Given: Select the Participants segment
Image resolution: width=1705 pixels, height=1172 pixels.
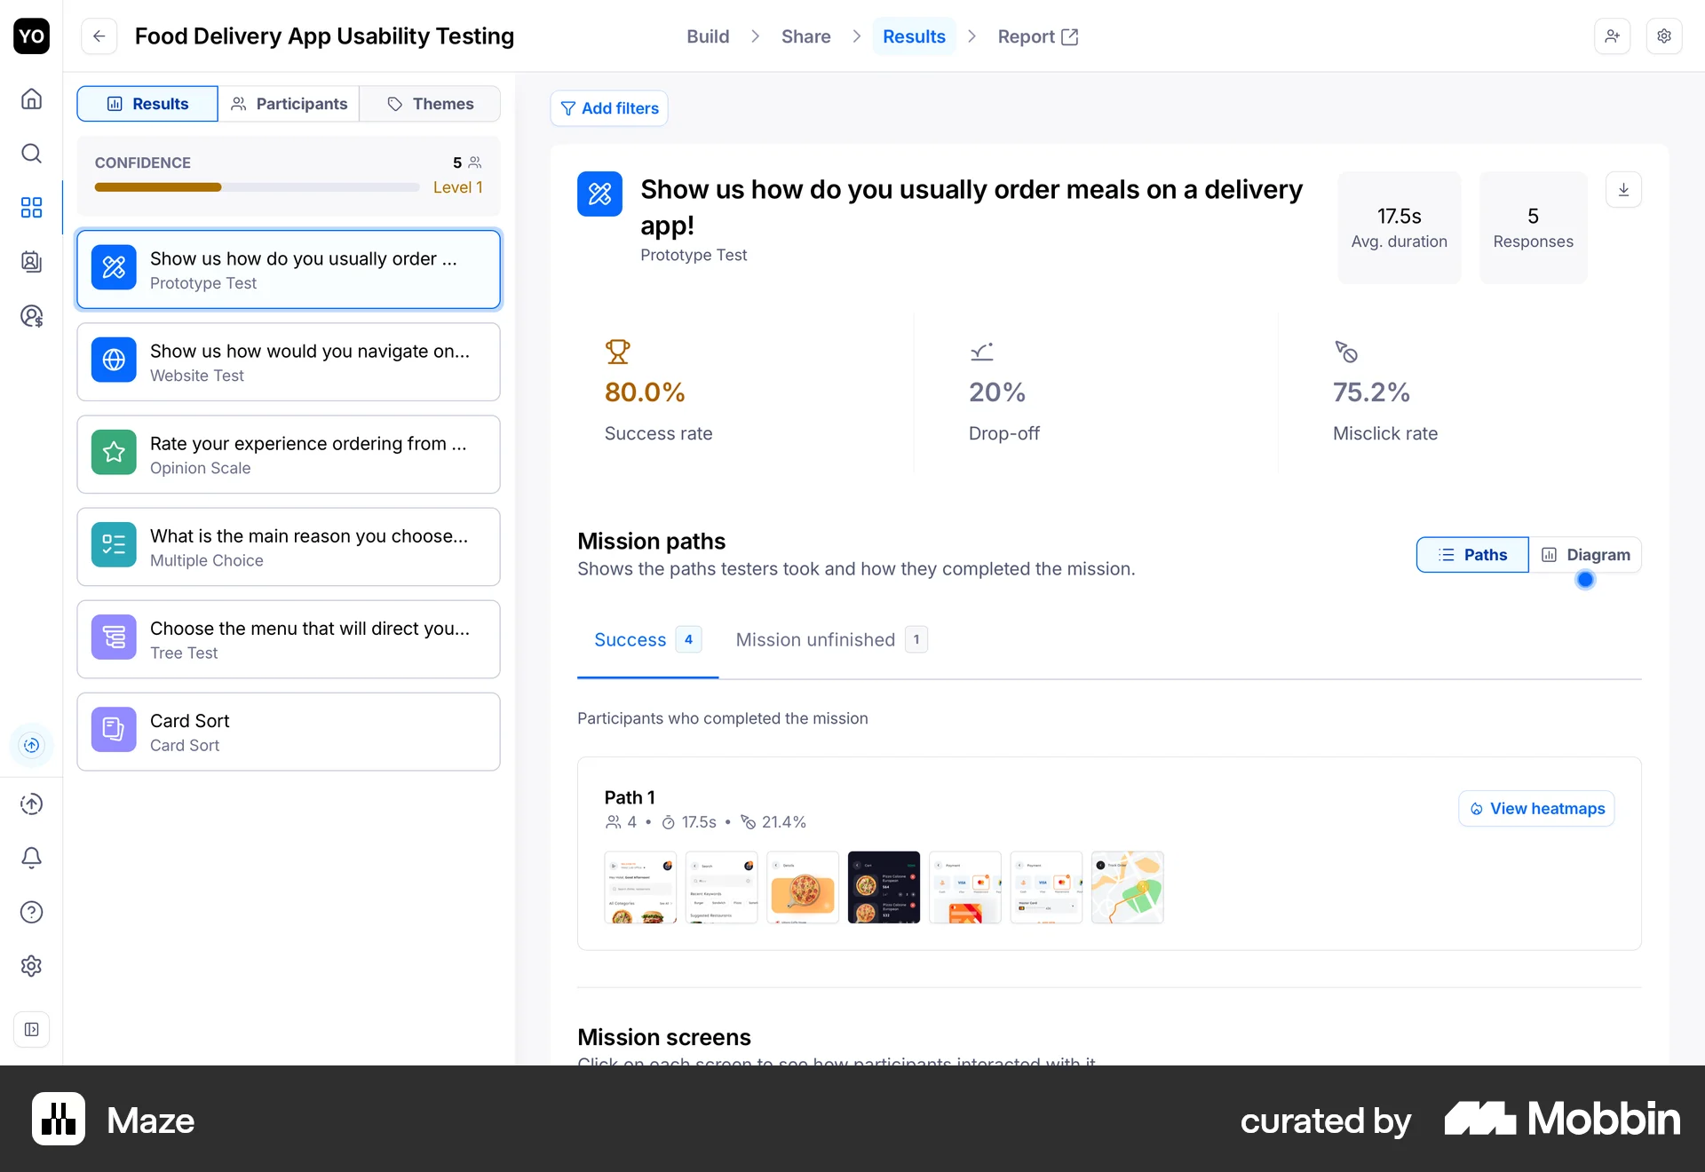Looking at the screenshot, I should [x=289, y=104].
